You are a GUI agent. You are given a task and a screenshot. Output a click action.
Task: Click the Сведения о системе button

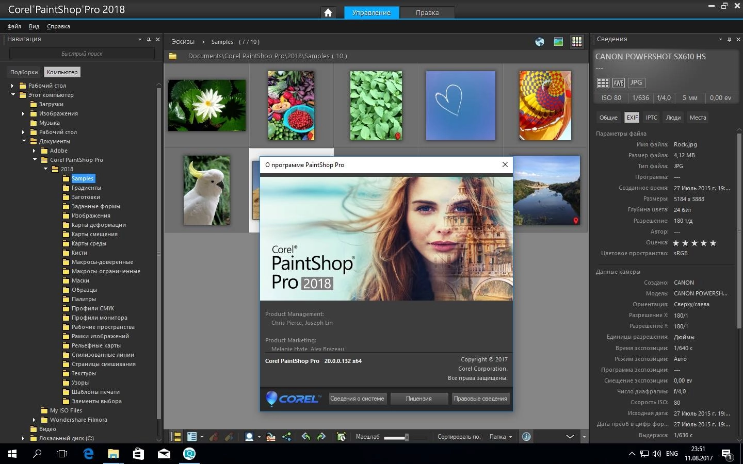357,399
